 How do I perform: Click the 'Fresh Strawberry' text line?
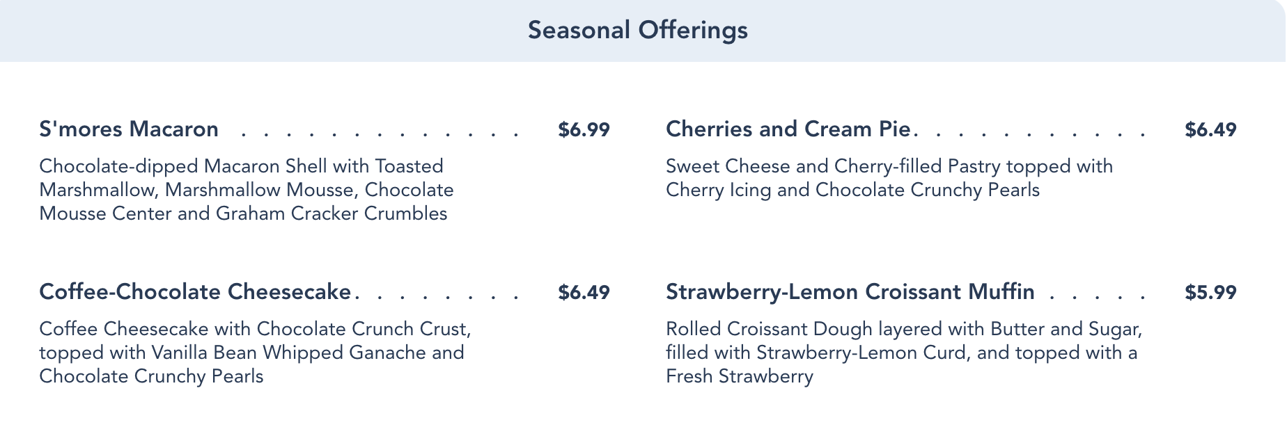click(739, 377)
